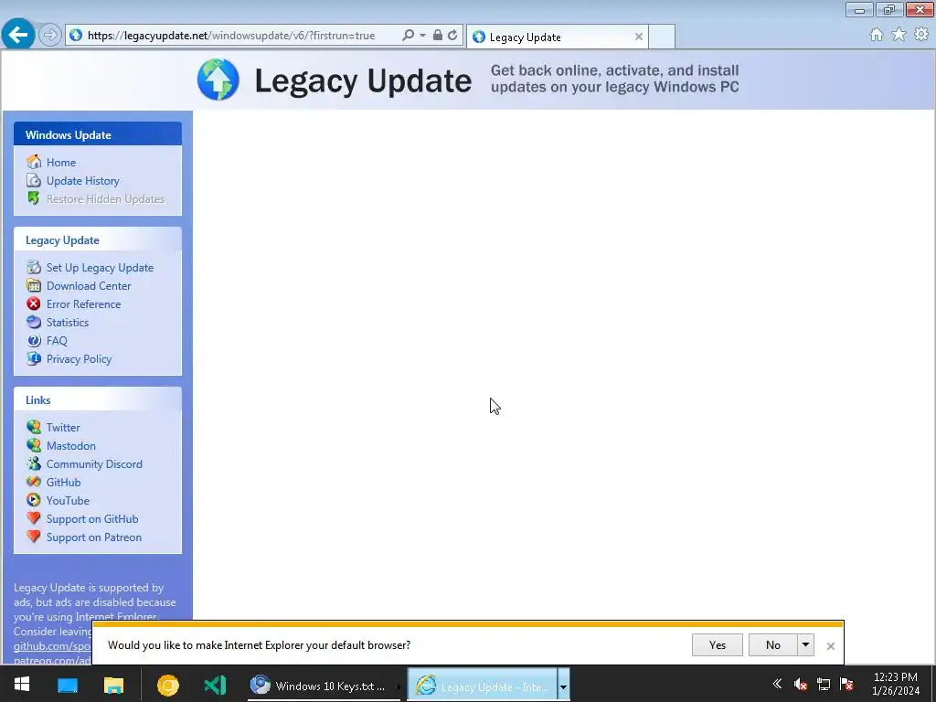
Task: Click the Support on GitHub heart icon
Action: tap(34, 518)
